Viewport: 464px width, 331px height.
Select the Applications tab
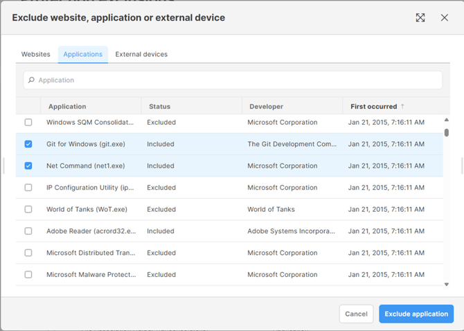[82, 54]
